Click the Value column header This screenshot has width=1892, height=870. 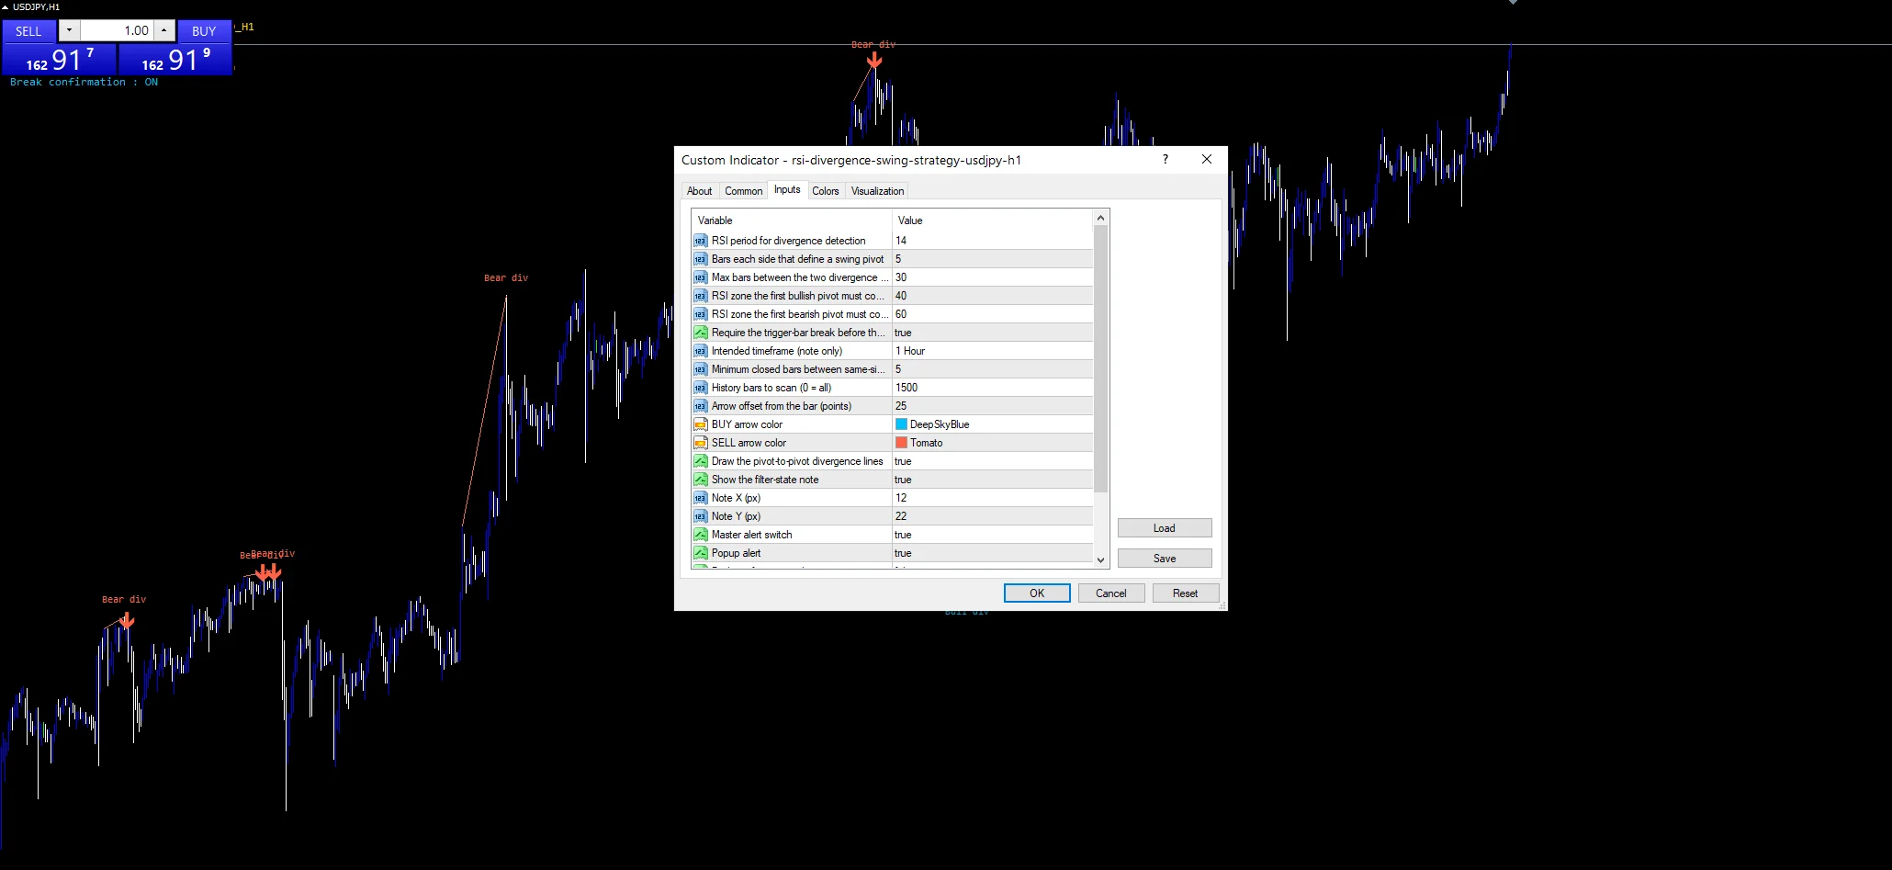[x=993, y=220]
